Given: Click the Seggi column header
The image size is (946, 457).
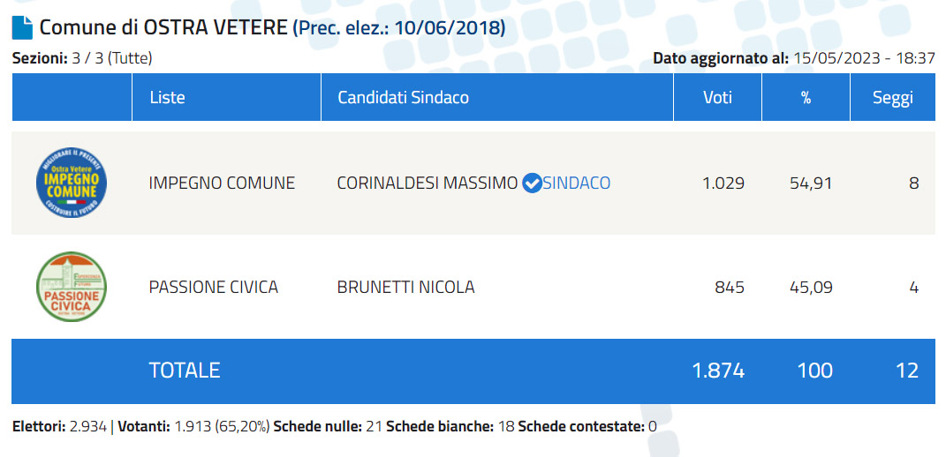Looking at the screenshot, I should 892,97.
